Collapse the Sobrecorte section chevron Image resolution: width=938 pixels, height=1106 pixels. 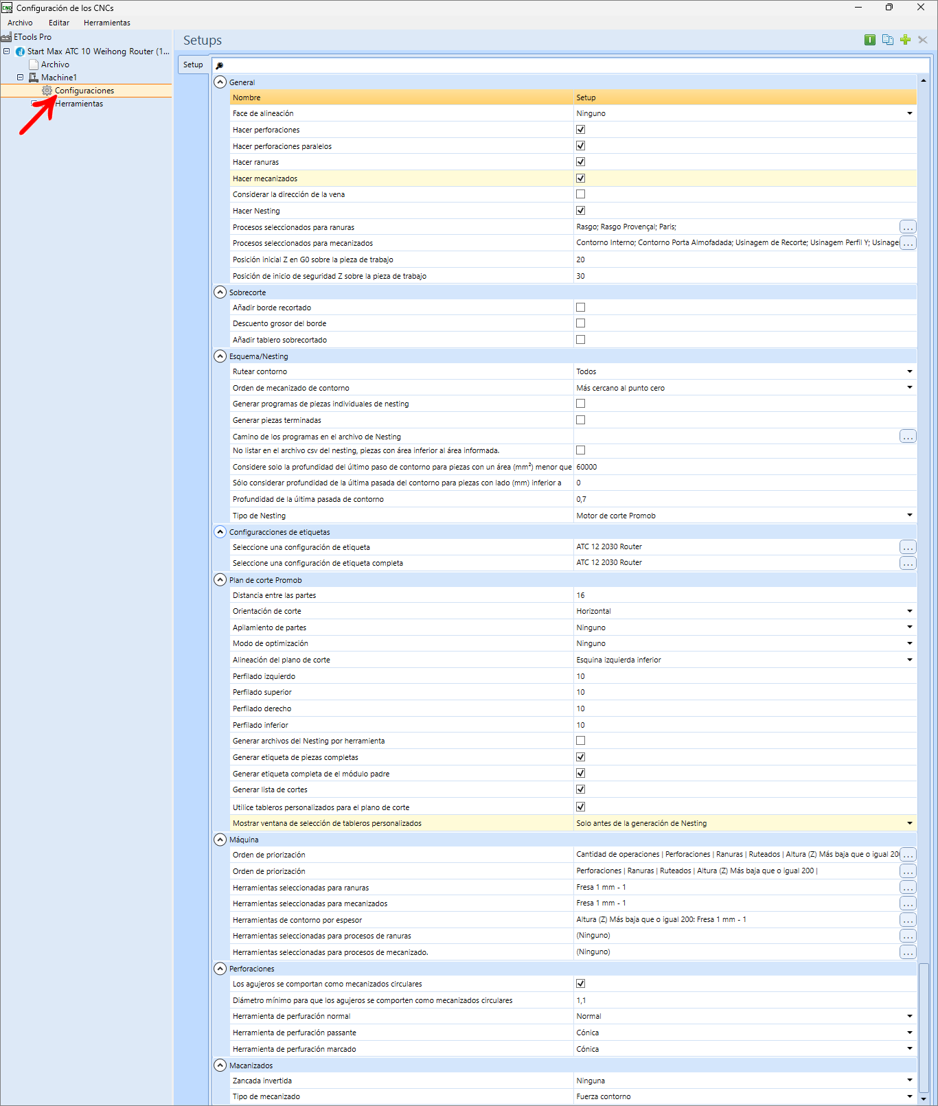[x=220, y=292]
